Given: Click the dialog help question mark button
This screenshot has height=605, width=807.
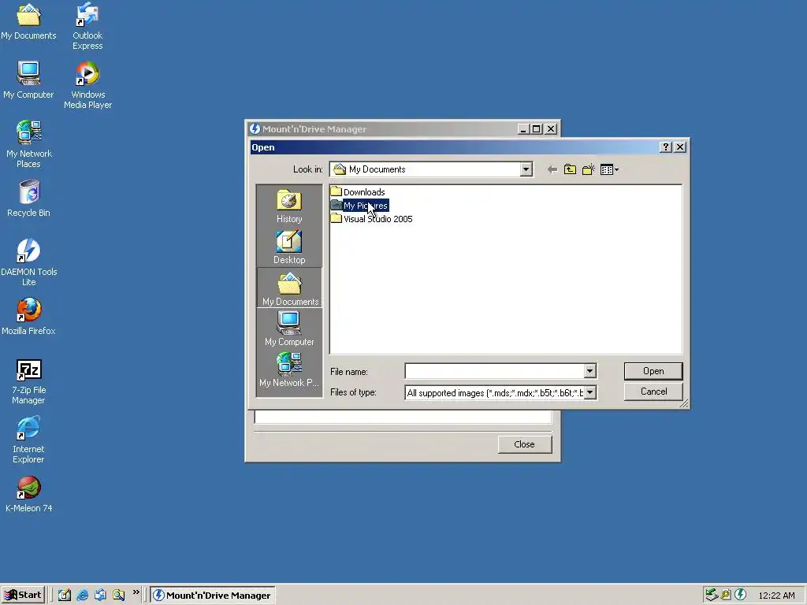Looking at the screenshot, I should [665, 147].
